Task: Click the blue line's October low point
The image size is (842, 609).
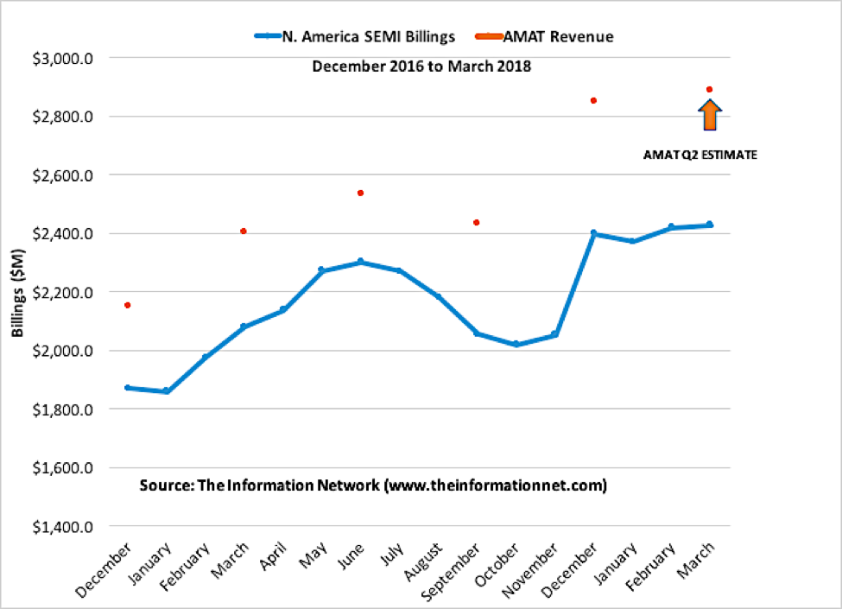Action: click(516, 344)
